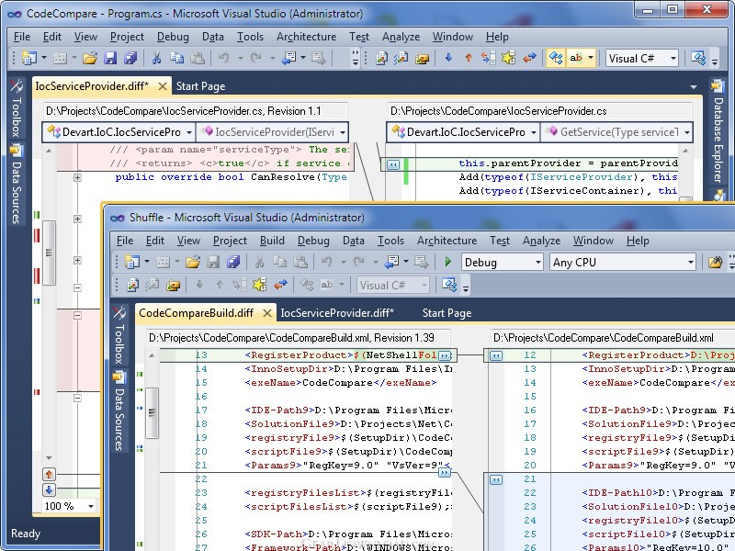
Task: Copy-left arrow button at line 21 right pane
Action: click(496, 479)
